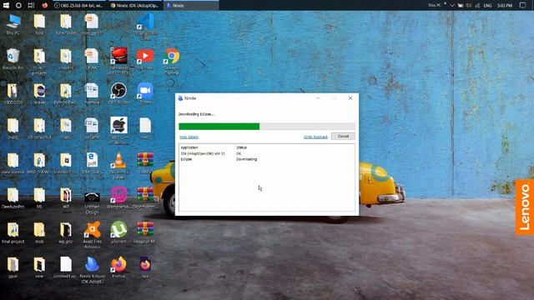Click the taskbar clock
Image resolution: width=534 pixels, height=300 pixels.
(x=505, y=6)
